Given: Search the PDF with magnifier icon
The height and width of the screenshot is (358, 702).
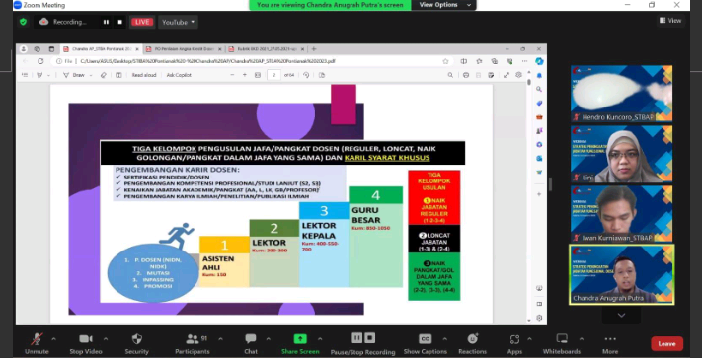Looking at the screenshot, I should pyautogui.click(x=450, y=75).
